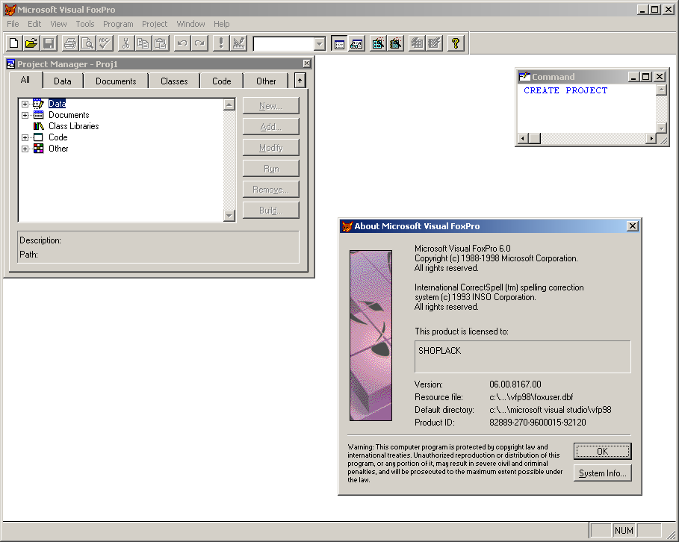This screenshot has height=542, width=679.
Task: Open the Help menu
Action: 221,24
